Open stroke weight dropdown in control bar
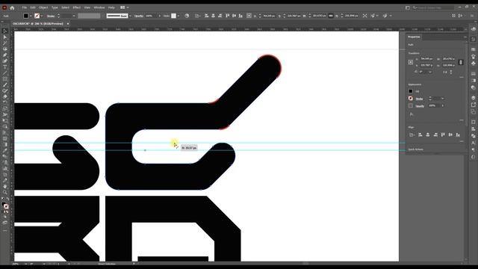The height and width of the screenshot is (269, 478). tap(74, 16)
